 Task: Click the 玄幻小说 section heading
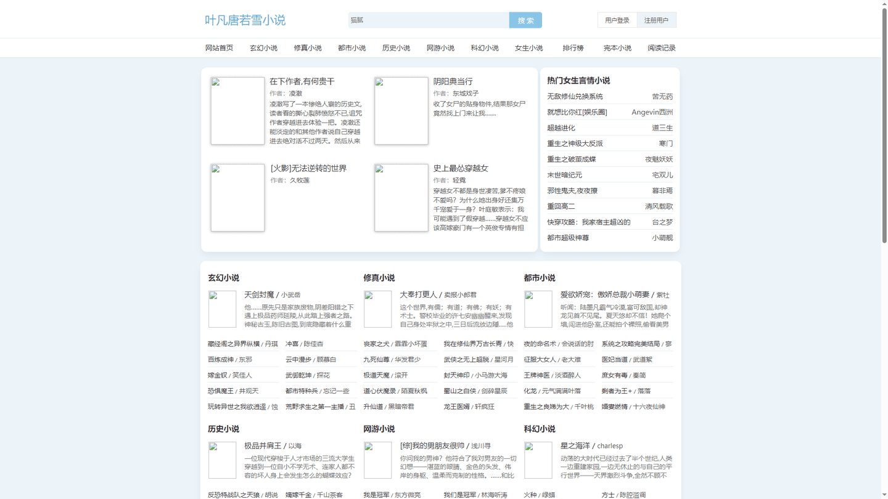(x=223, y=278)
